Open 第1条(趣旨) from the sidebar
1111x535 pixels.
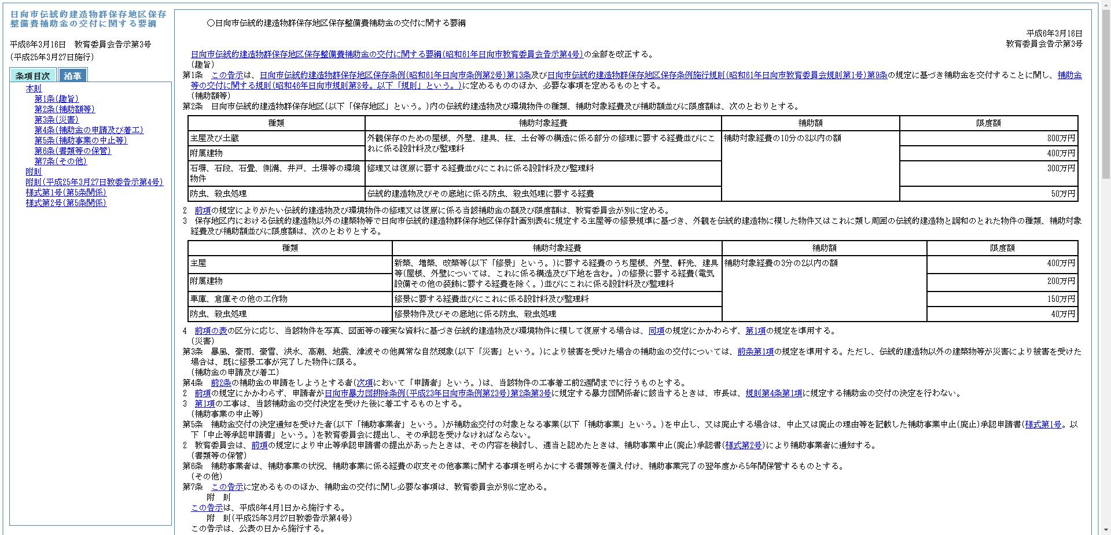pyautogui.click(x=58, y=99)
